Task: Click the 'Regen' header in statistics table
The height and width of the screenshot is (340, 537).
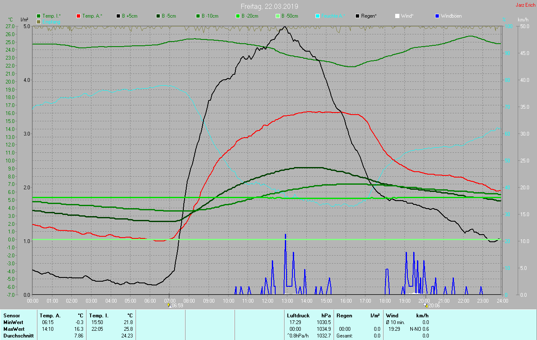Action: click(344, 316)
